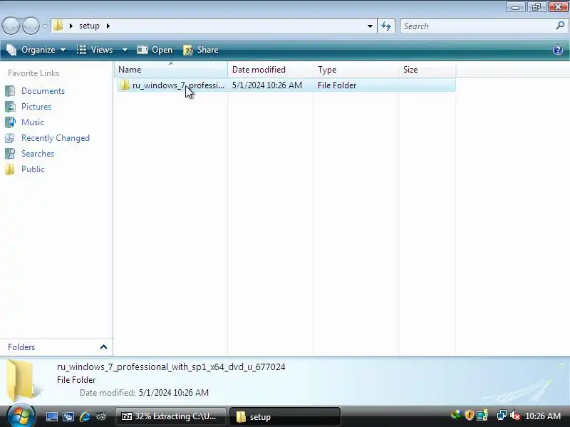Click the network tray icon
This screenshot has width=570, height=427.
[x=502, y=415]
